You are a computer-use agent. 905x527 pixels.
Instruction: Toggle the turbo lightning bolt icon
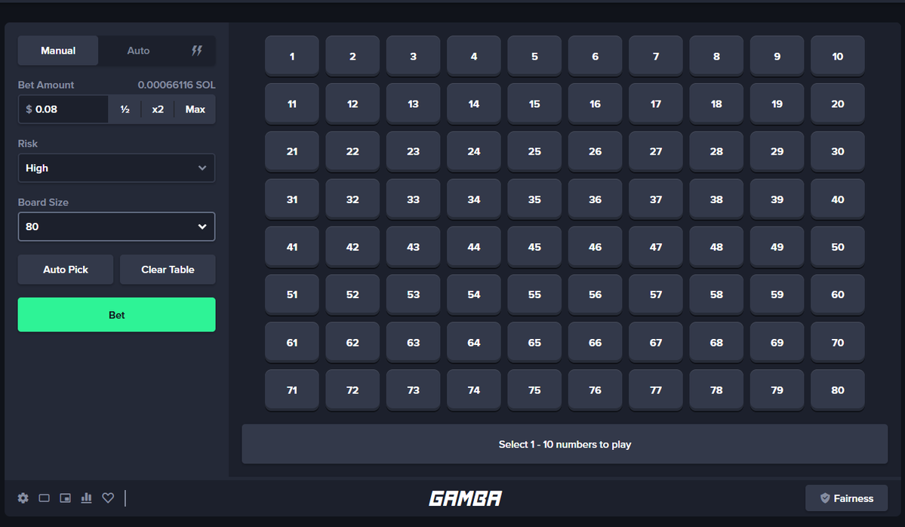tap(197, 51)
